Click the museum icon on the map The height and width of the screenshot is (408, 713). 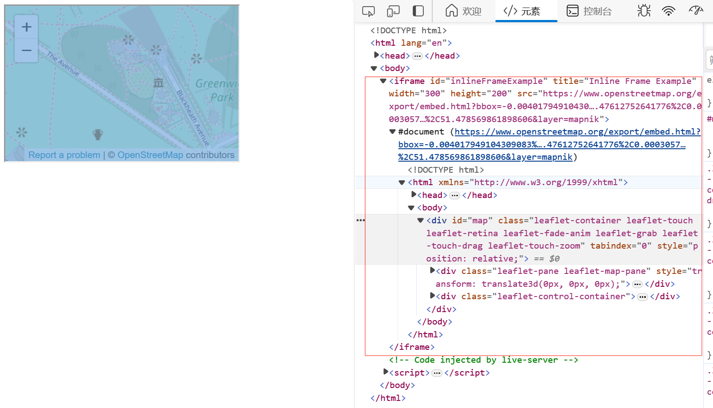point(158,83)
